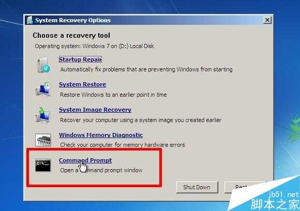Click the 'Choose a recovery tool' heading

(71, 35)
